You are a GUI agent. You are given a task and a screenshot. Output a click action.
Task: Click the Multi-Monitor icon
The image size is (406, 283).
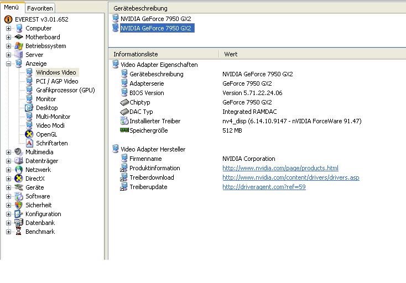(29, 117)
